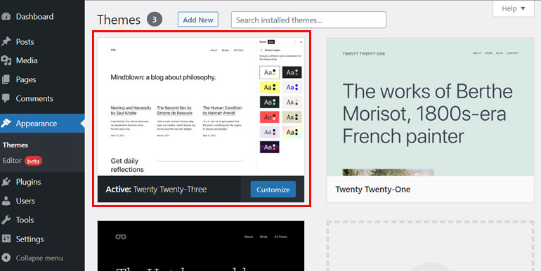
Task: Click the Twenty Twenty-One theme name
Action: click(x=372, y=190)
